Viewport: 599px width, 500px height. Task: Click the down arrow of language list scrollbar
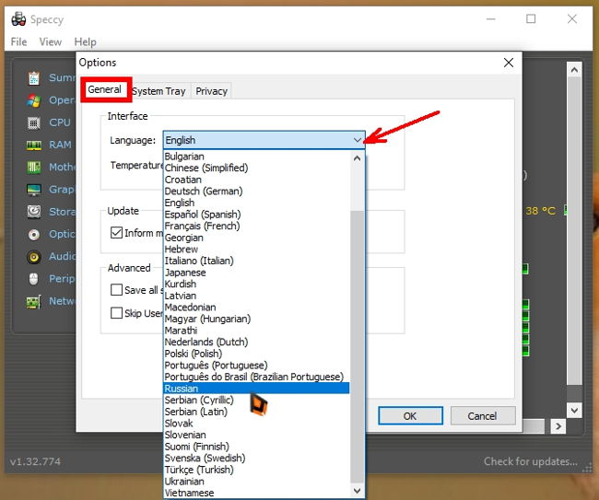[357, 491]
